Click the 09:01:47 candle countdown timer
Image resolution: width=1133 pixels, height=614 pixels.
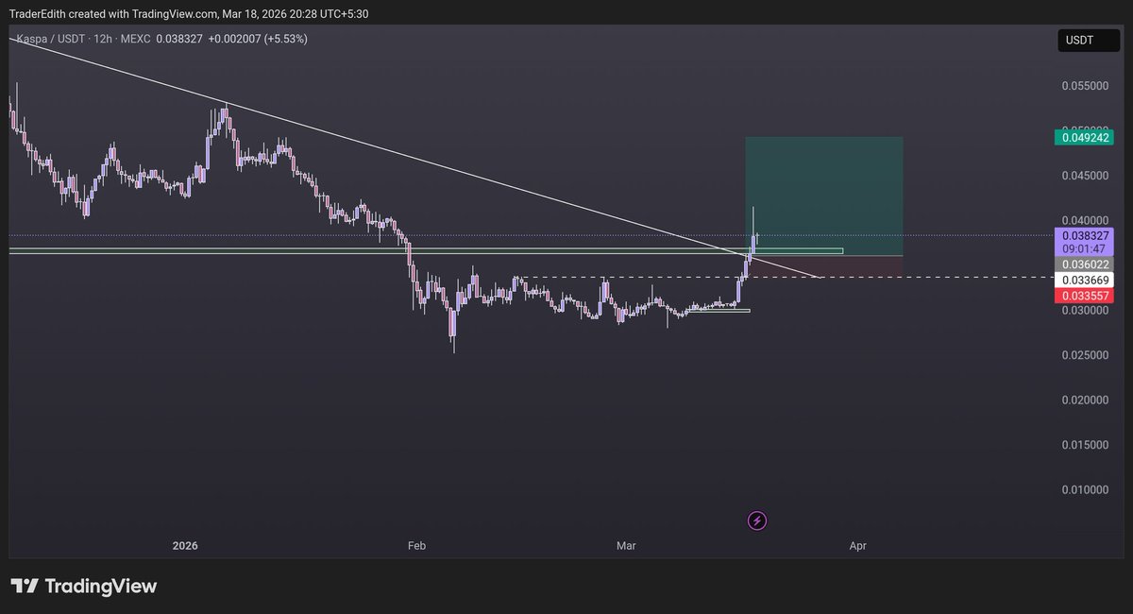(1084, 248)
